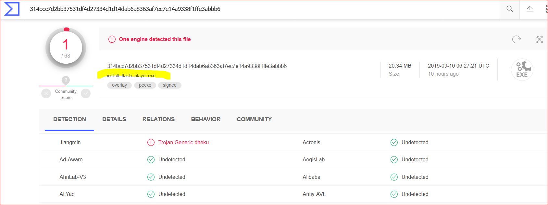The image size is (548, 205).
Task: Click the overlay tag
Action: tap(119, 85)
